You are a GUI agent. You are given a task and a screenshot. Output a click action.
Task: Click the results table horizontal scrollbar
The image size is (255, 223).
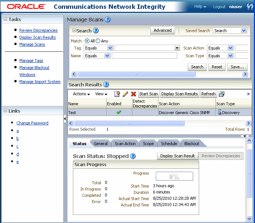coord(129,123)
